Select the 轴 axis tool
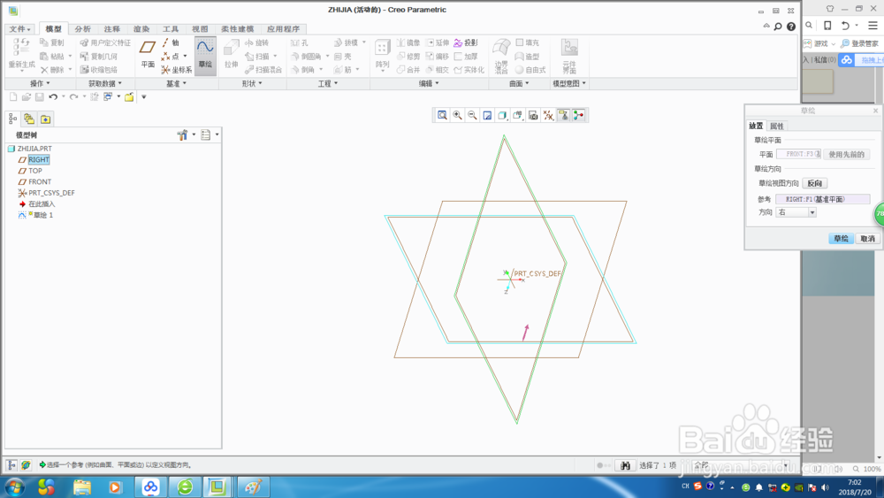884x498 pixels. [x=171, y=42]
